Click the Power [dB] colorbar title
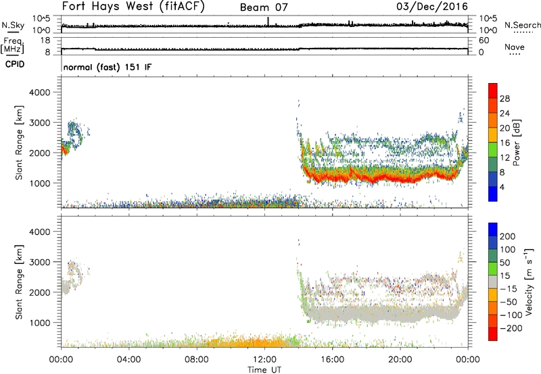The width and height of the screenshot is (541, 374). tap(517, 142)
